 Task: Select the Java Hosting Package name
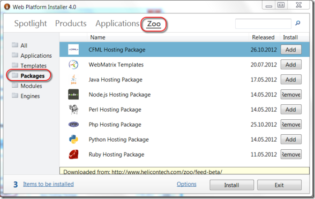point(116,80)
